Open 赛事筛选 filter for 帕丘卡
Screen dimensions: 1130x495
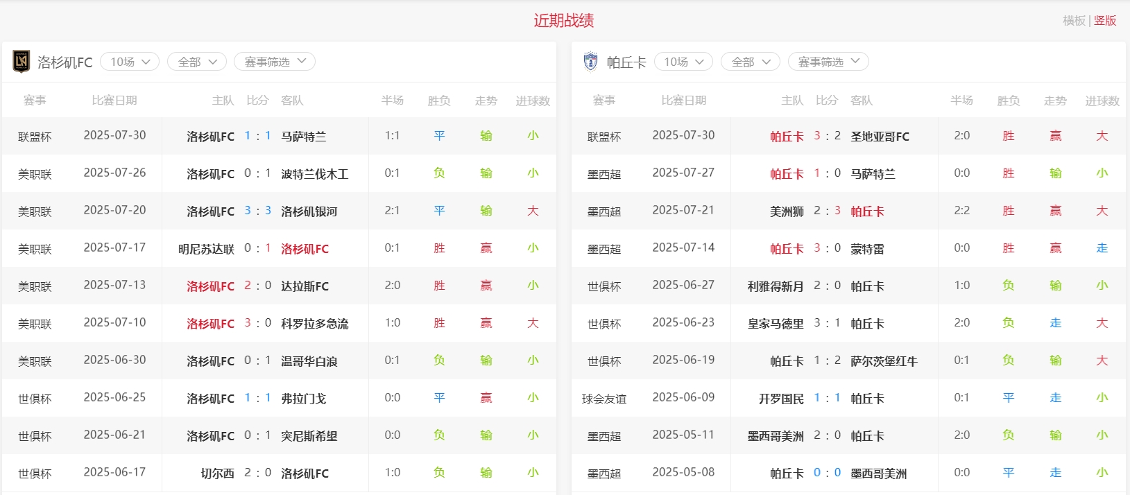[x=828, y=62]
